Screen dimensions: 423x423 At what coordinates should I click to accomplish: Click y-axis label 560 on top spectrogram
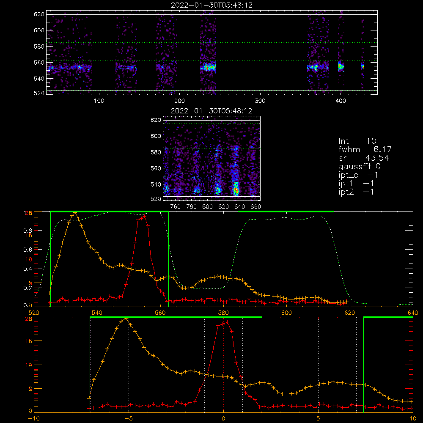[39, 63]
